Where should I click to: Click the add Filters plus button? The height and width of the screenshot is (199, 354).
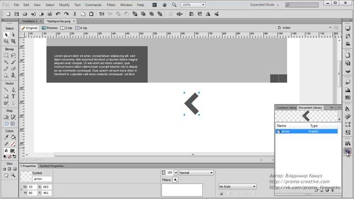coord(175,180)
